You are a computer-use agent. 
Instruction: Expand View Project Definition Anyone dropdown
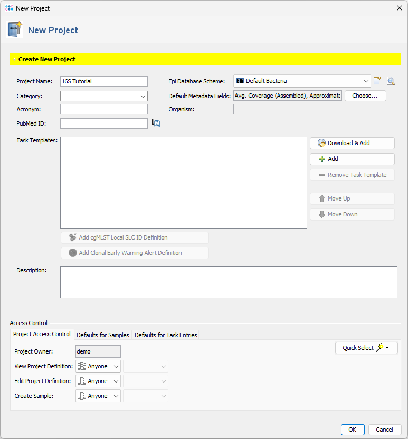click(x=98, y=366)
